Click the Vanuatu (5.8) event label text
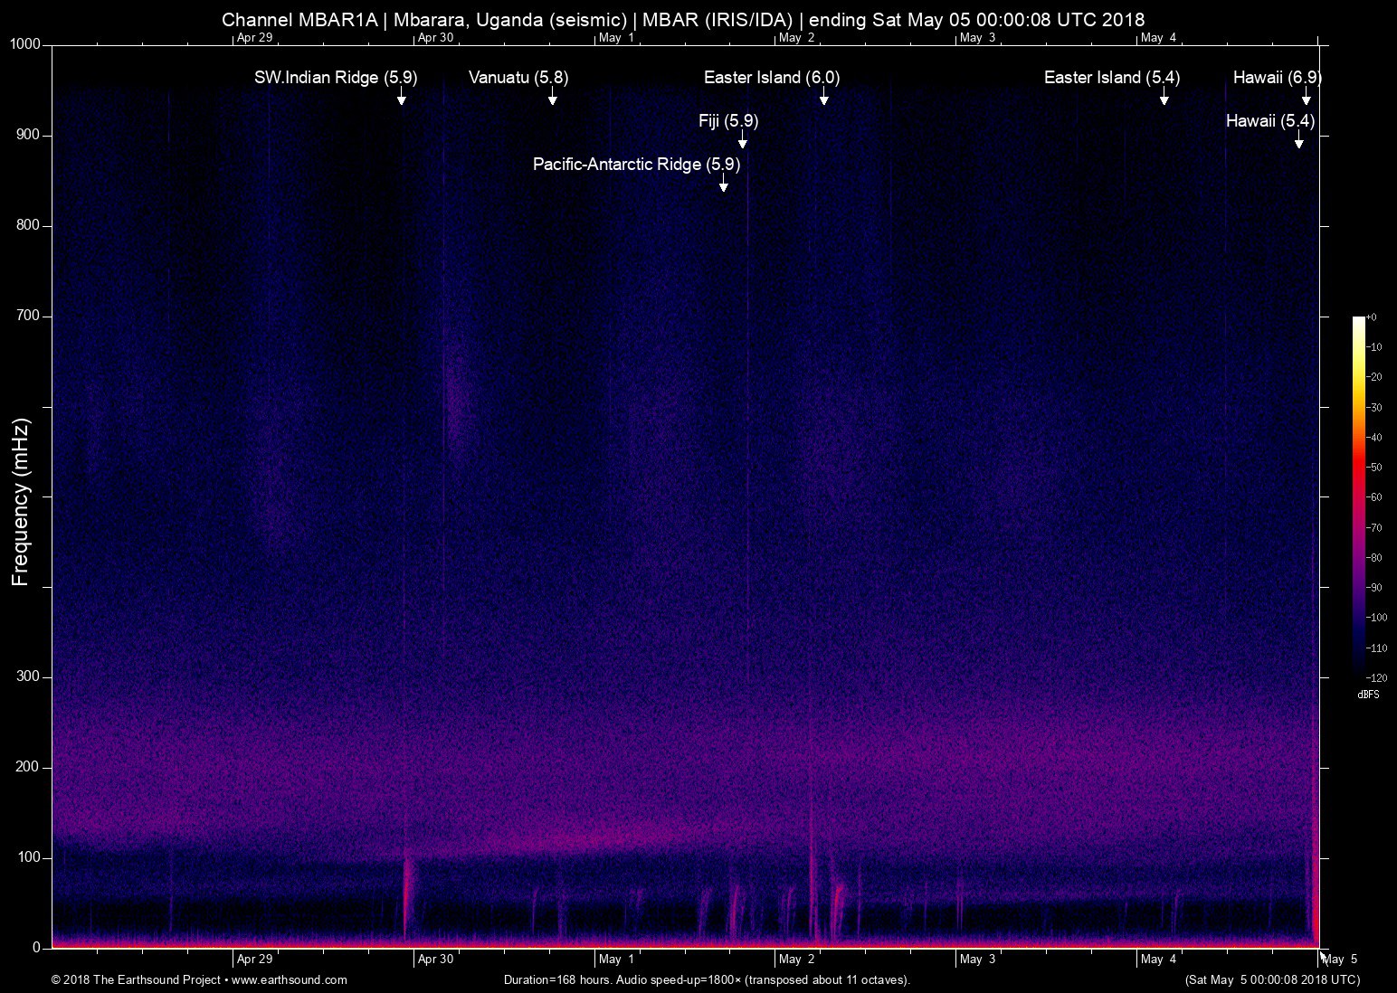Screen dimensions: 1397x993 [x=518, y=78]
